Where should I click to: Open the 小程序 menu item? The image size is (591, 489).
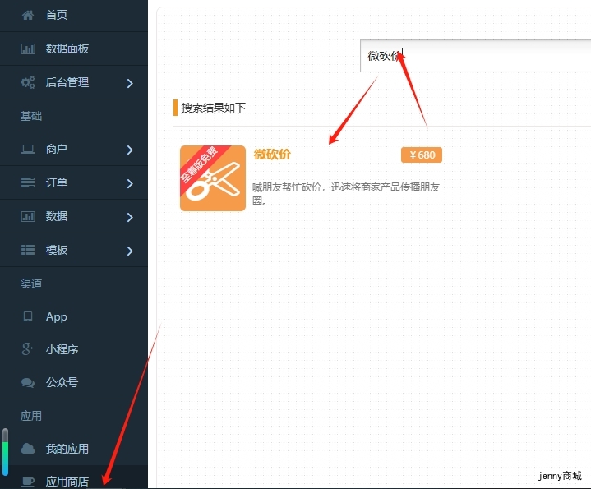pos(62,349)
